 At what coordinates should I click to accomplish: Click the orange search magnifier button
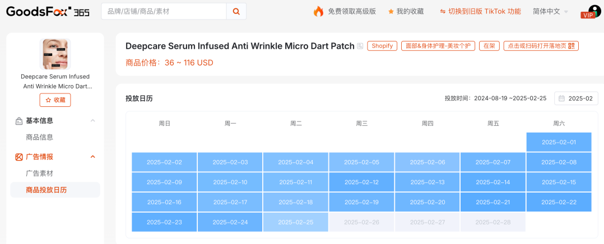tap(236, 12)
